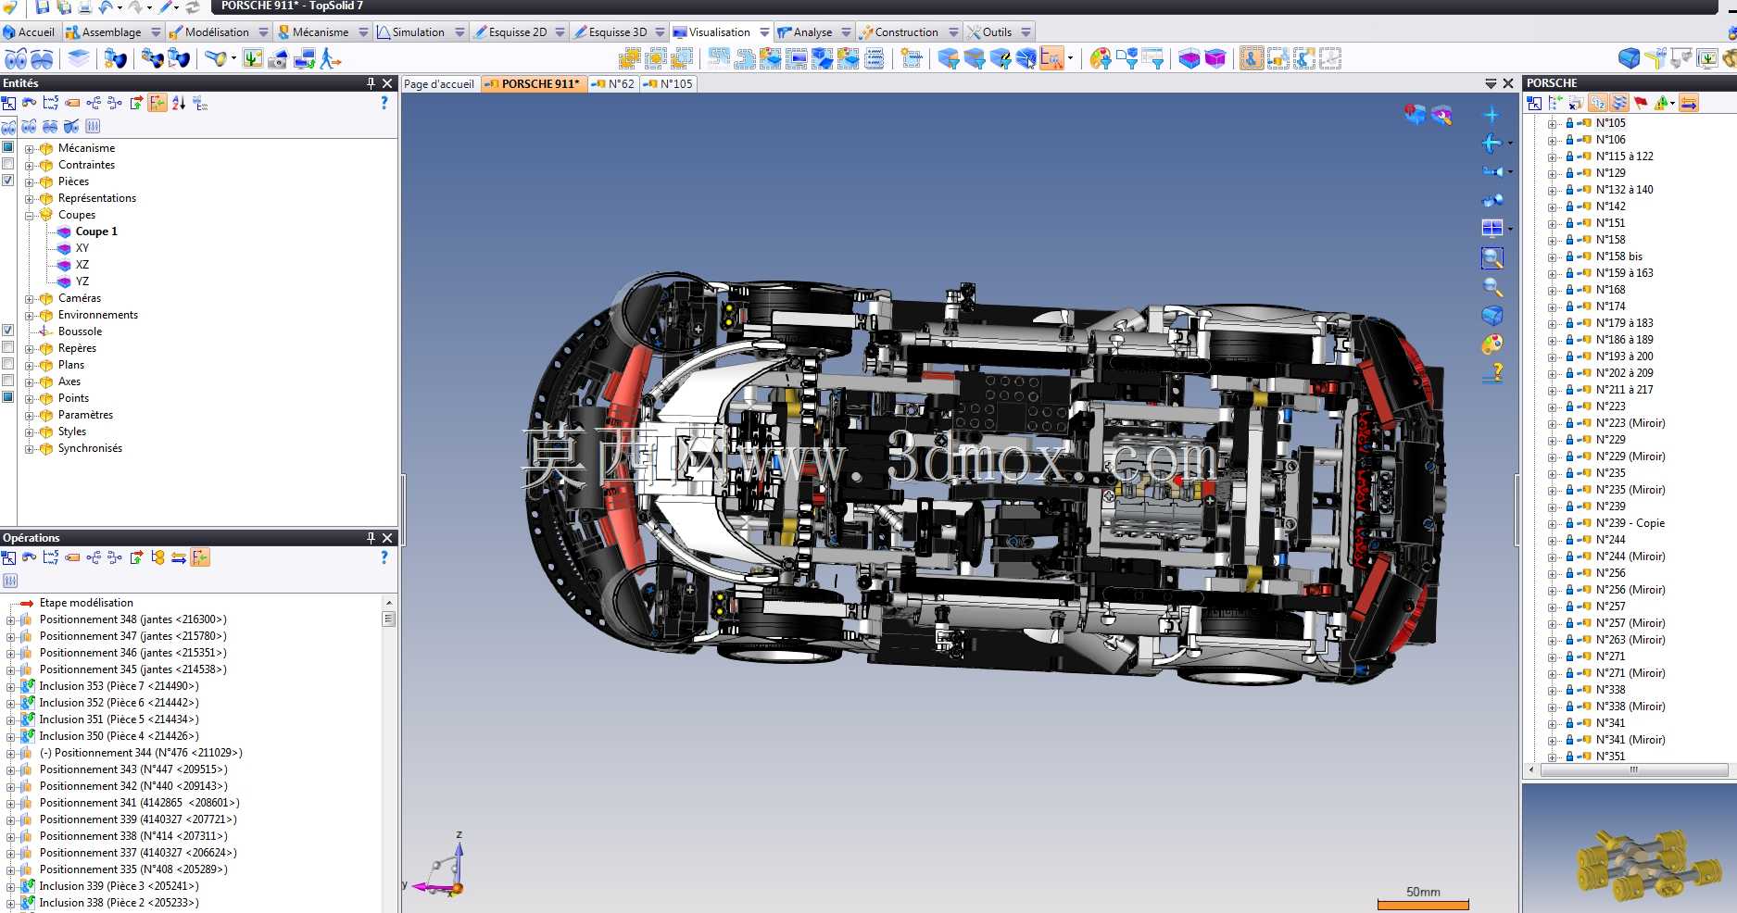1737x913 pixels.
Task: Expand Positionnement 348 operation node
Action: (10, 619)
